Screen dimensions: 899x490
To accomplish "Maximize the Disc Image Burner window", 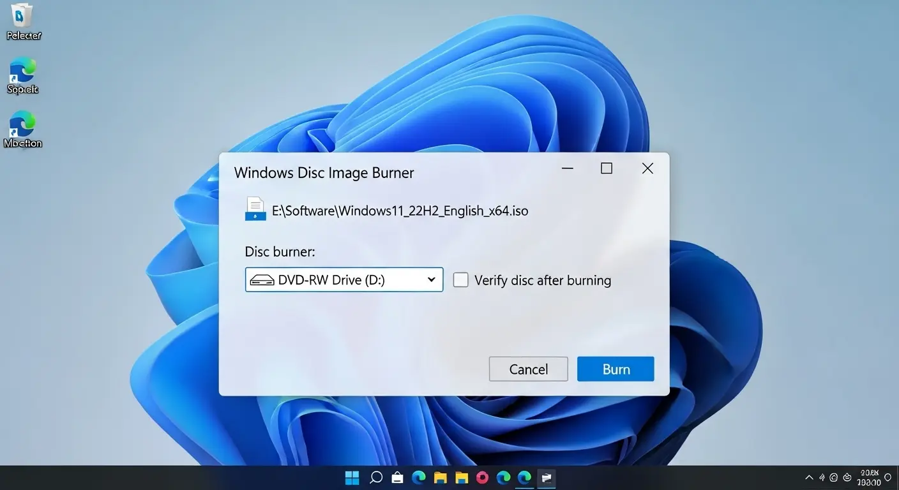I will pos(607,168).
